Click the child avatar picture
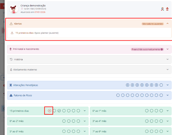The image size is (172, 135). (14, 9)
